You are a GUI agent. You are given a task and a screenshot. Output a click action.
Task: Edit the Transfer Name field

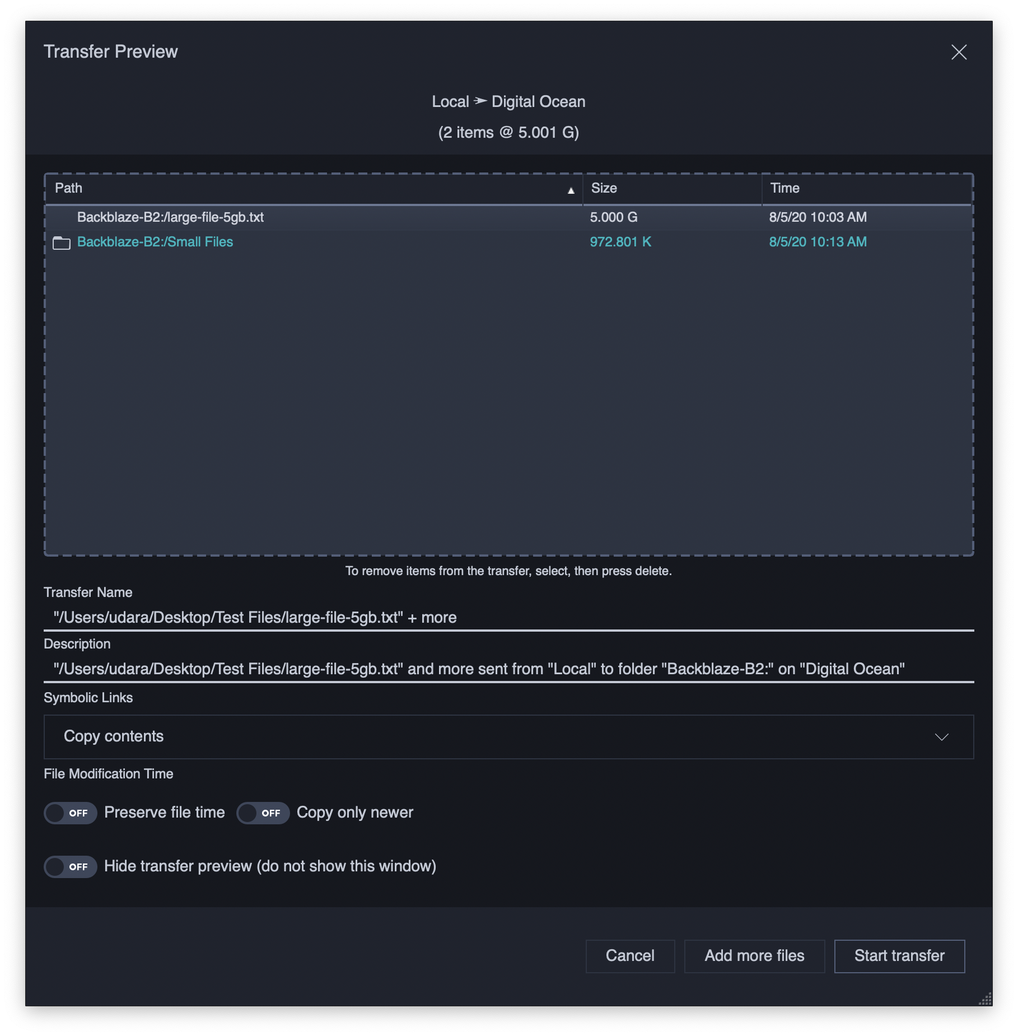508,617
